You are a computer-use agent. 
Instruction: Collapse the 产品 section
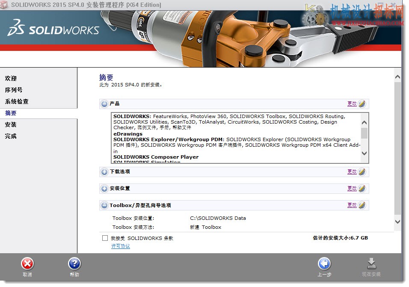[x=104, y=104]
